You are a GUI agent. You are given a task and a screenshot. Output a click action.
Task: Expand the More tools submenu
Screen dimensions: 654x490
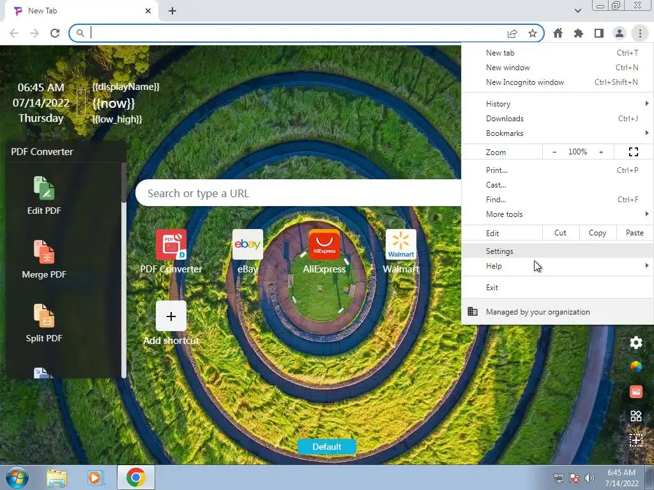point(557,214)
